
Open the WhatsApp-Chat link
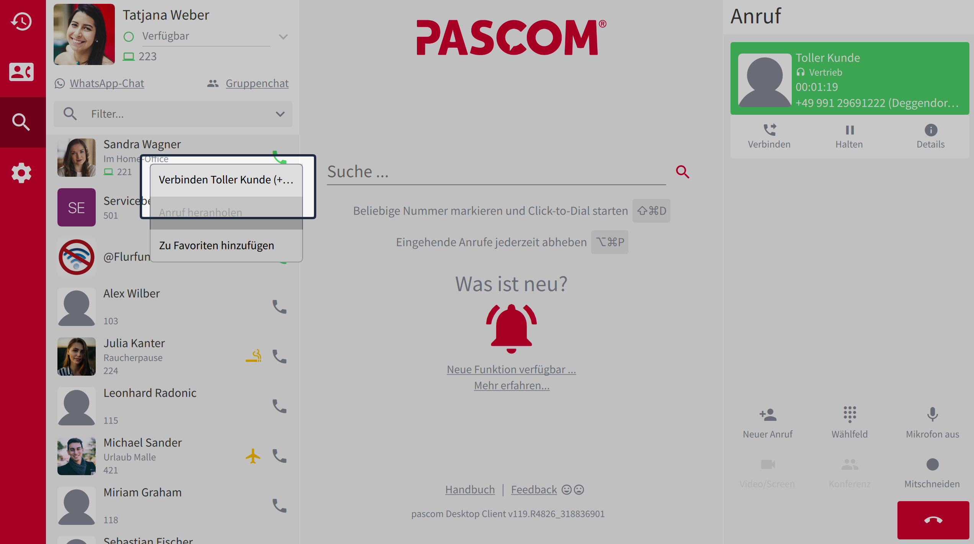[x=106, y=83]
